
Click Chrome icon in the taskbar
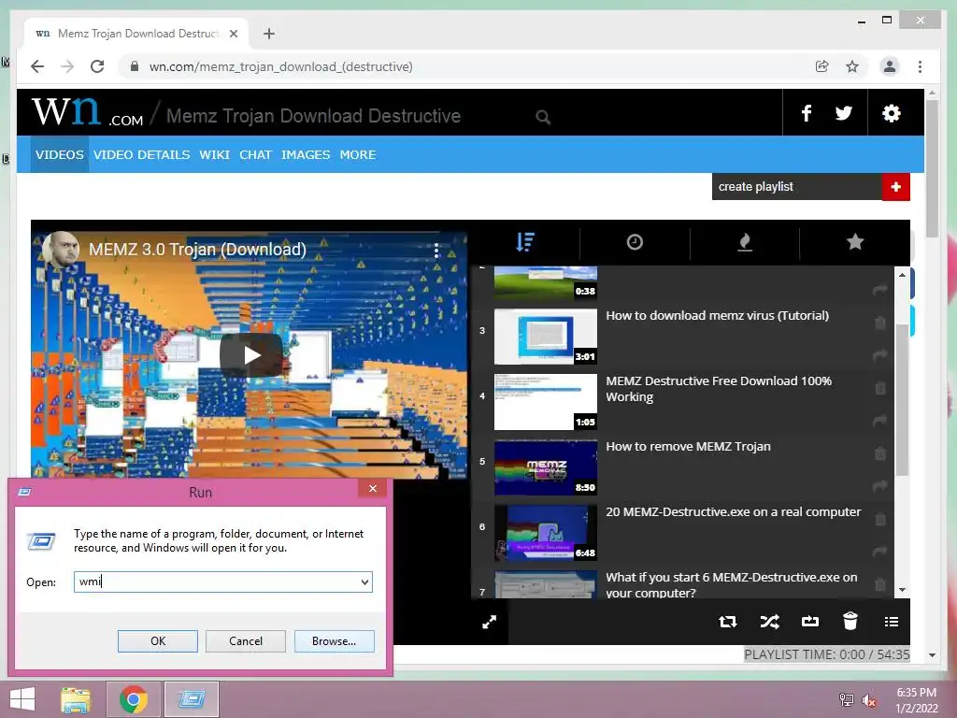[x=134, y=699]
